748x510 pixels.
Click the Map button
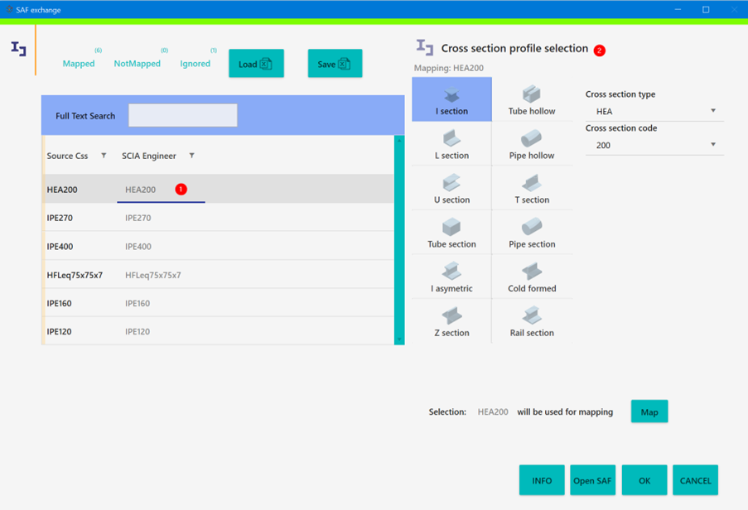tap(649, 411)
